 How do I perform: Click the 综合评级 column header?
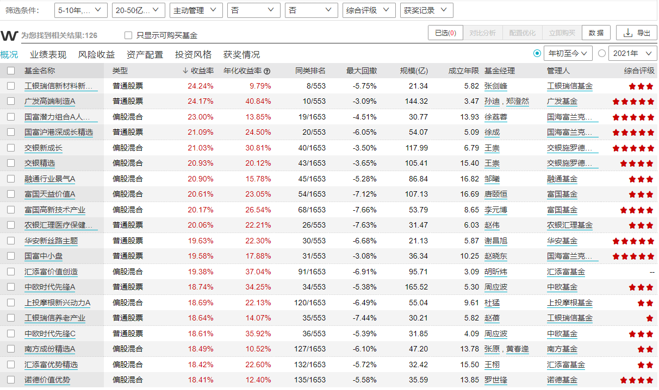point(639,71)
